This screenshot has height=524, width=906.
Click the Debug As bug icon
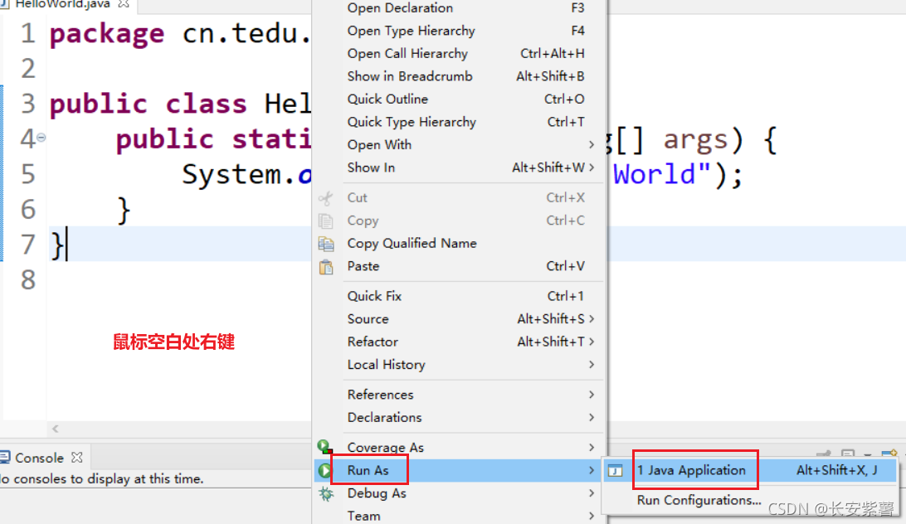point(326,493)
